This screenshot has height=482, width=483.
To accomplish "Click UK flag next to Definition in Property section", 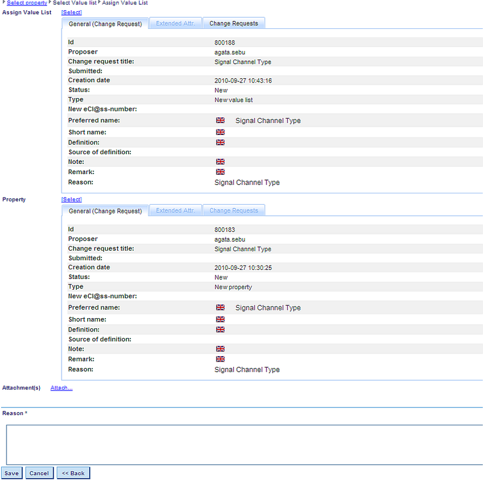I will (220, 330).
